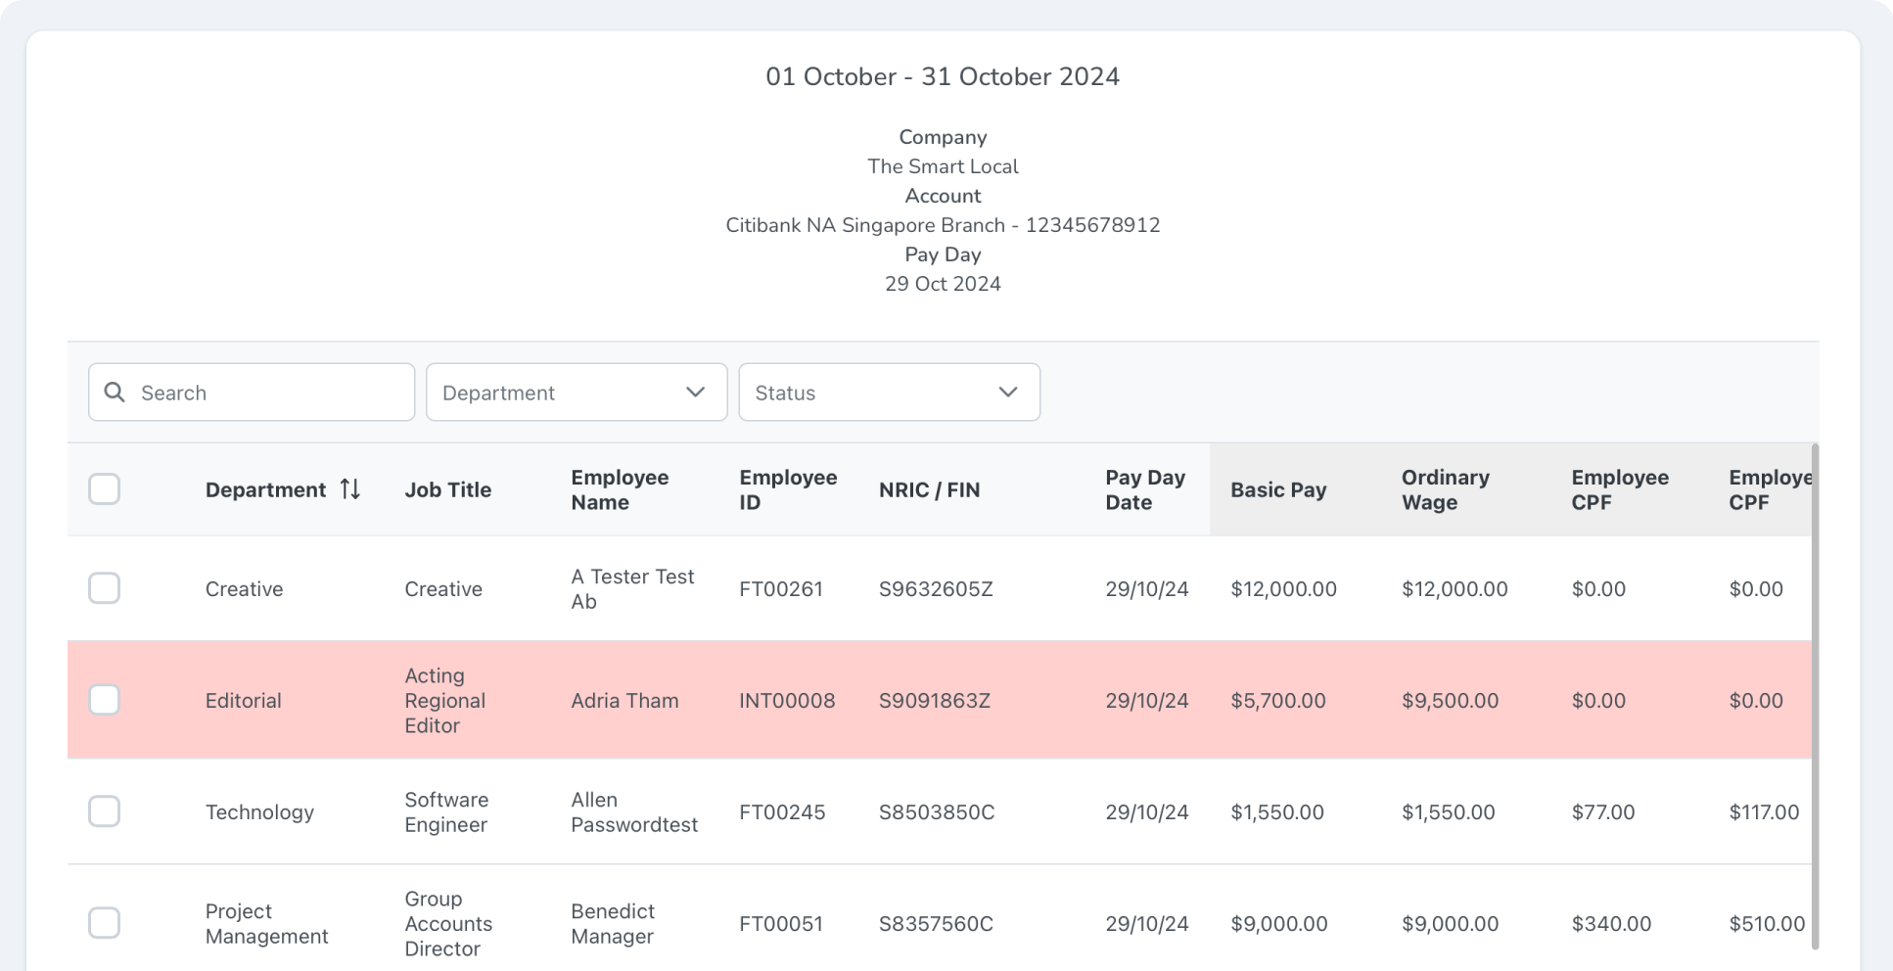Click employee CPF $77.00
Screen dimensions: 1893x971
1603,812
